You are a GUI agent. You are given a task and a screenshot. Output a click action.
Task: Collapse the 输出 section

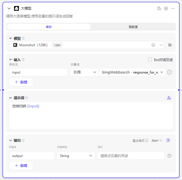point(10,140)
